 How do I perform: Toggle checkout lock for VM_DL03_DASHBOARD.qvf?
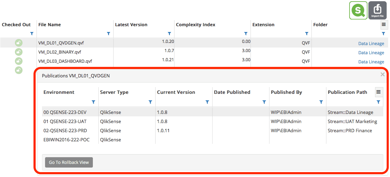[x=19, y=61]
